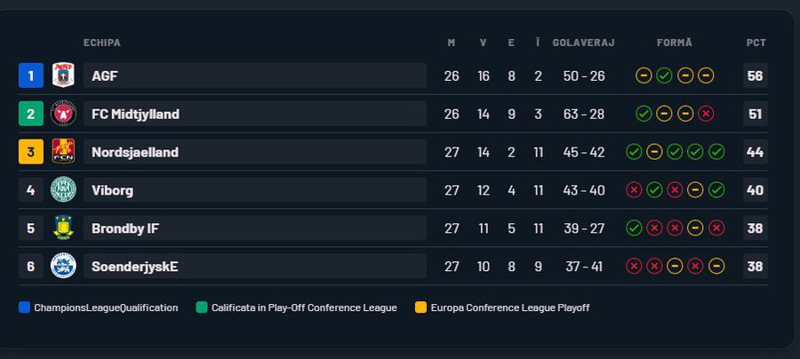
Task: Open the Nordsjaelland team page link
Action: click(x=135, y=153)
